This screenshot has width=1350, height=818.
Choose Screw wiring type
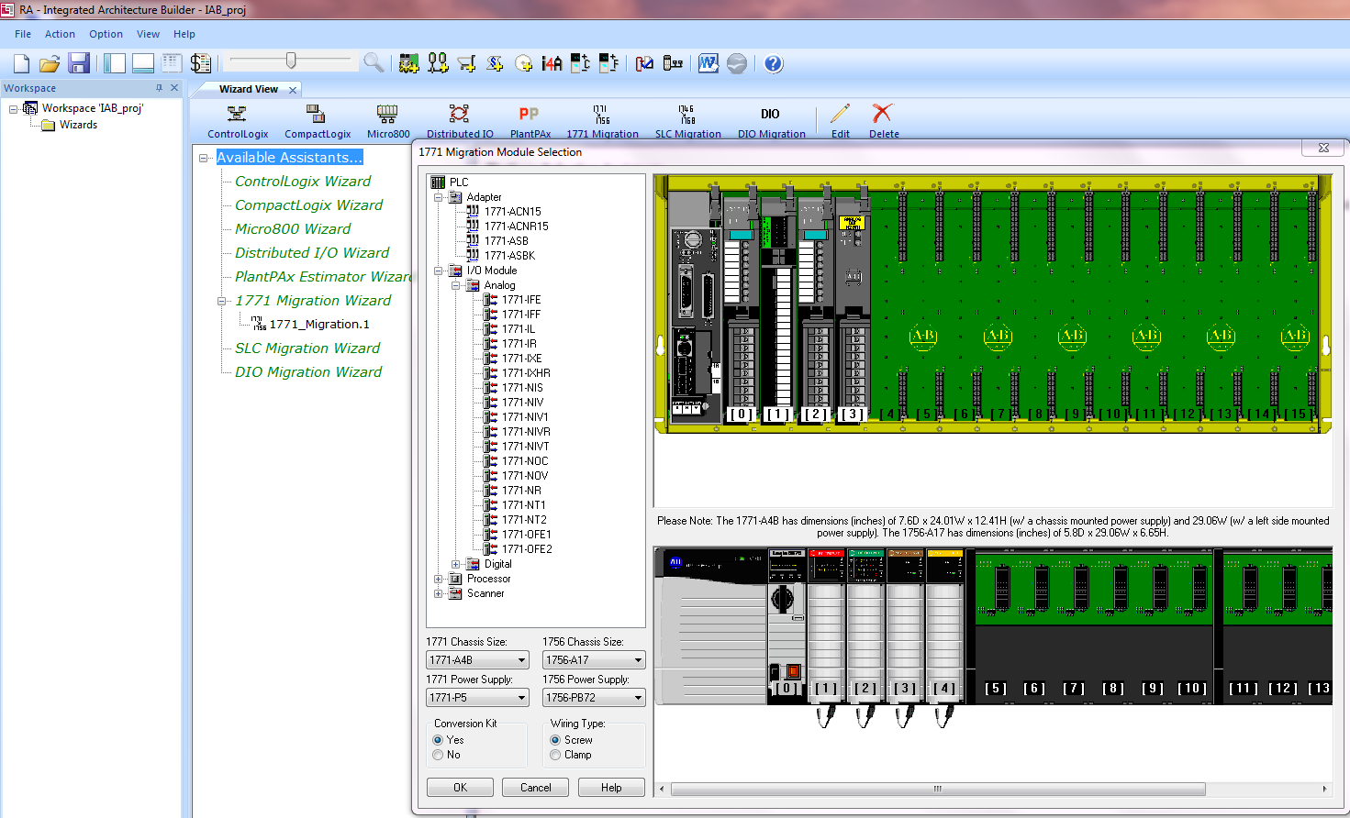click(x=555, y=740)
